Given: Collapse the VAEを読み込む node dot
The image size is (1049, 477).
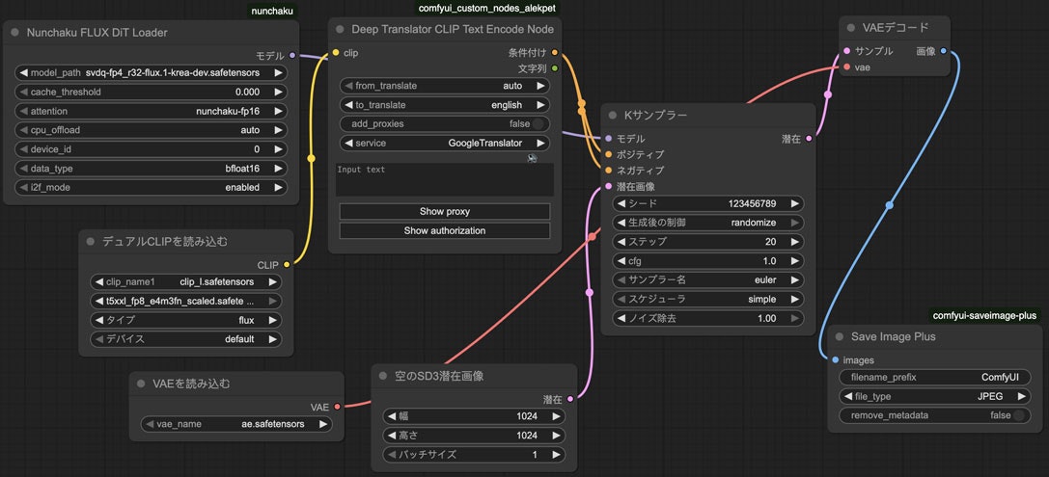Looking at the screenshot, I should pos(141,384).
